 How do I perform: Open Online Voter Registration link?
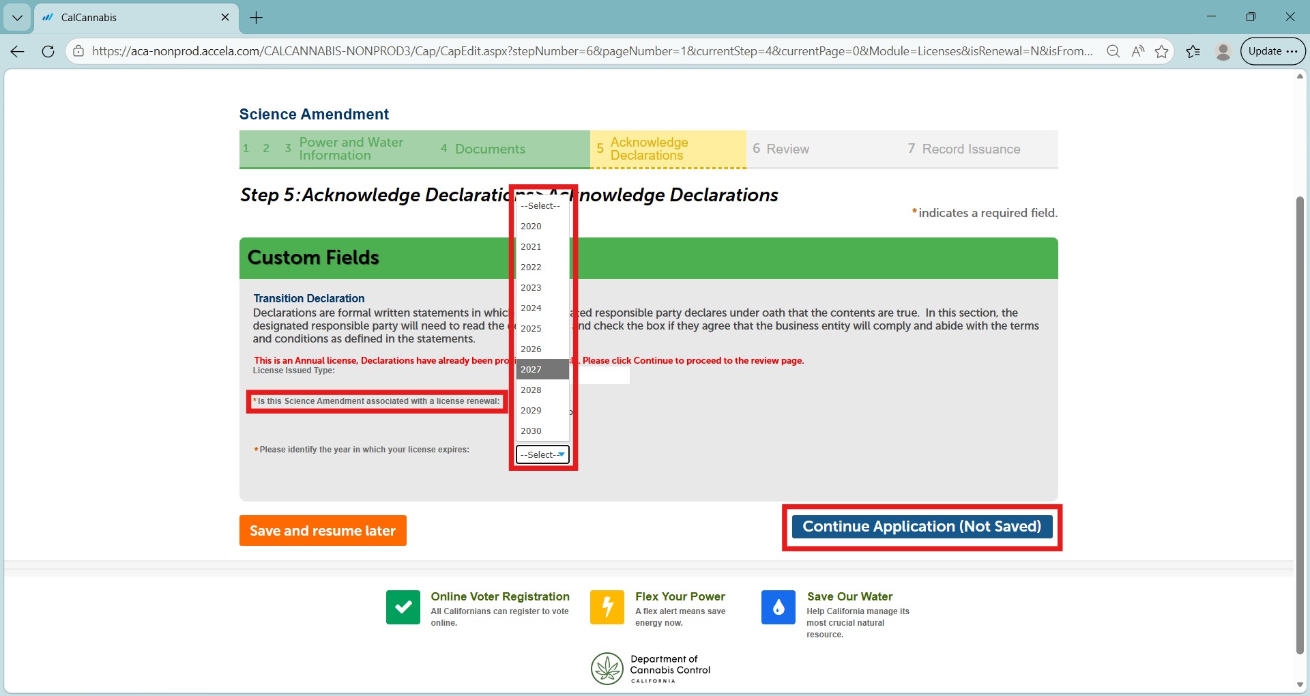[x=500, y=596]
